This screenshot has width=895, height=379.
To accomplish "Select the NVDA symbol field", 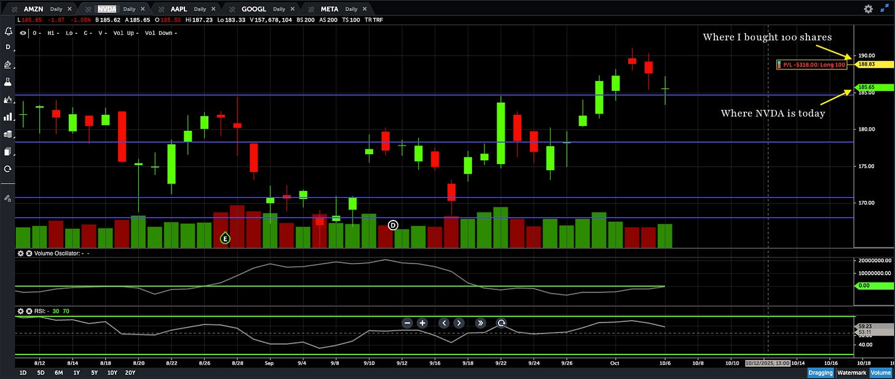I will coord(106,9).
